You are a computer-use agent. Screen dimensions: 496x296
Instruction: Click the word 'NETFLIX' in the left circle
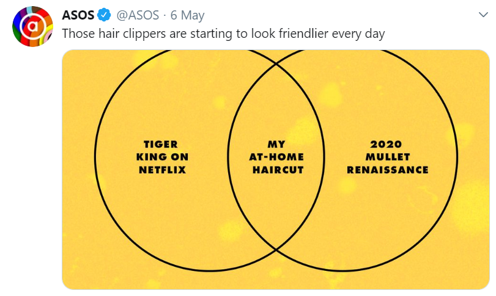tap(162, 170)
